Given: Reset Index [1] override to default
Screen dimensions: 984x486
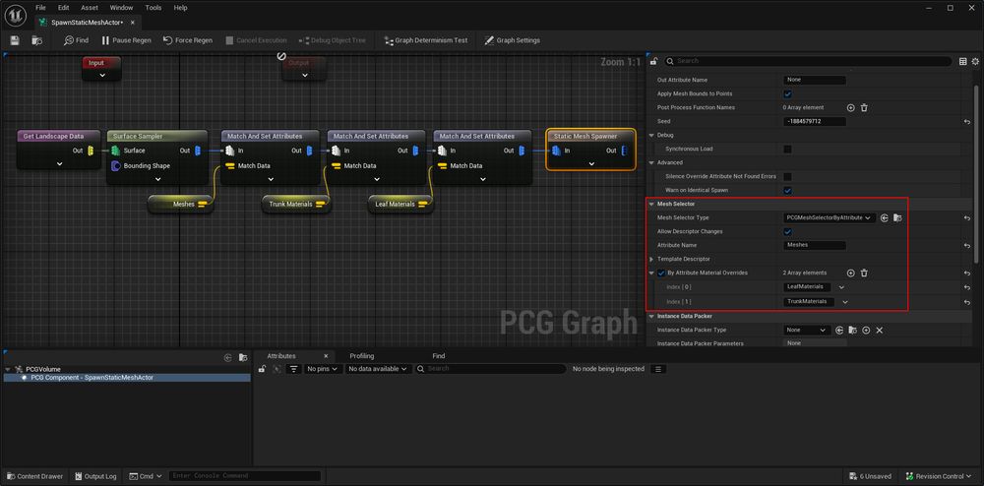Looking at the screenshot, I should [x=967, y=302].
